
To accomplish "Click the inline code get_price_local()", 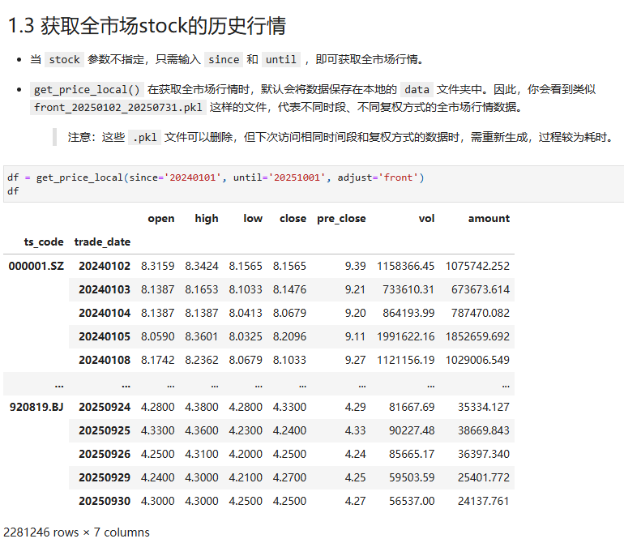I will point(88,90).
